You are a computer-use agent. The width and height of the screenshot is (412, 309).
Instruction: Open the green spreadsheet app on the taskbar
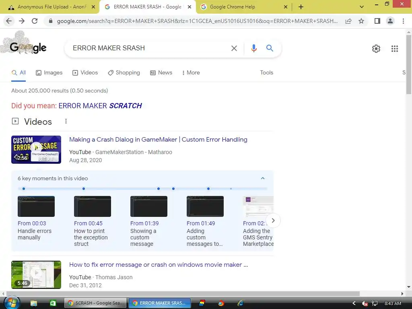[x=53, y=303]
